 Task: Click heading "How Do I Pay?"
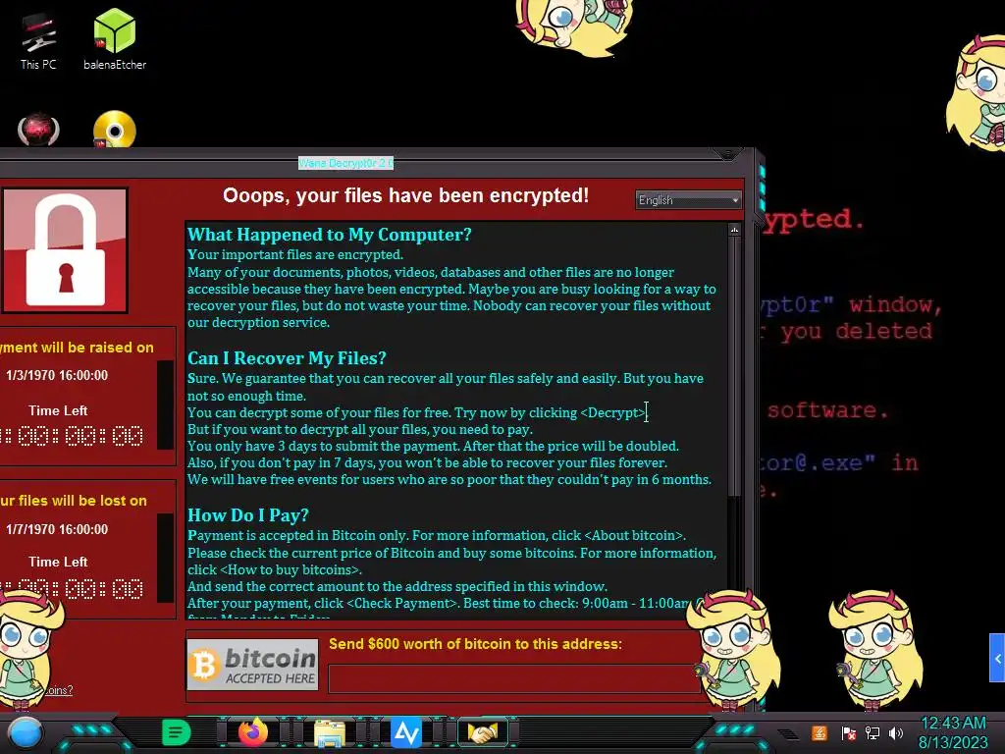point(248,514)
